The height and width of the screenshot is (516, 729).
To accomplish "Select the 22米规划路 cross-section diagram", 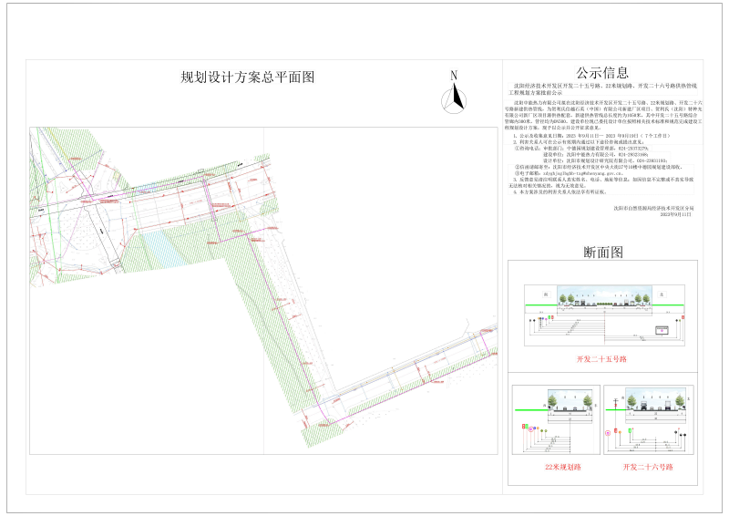I will click(x=554, y=419).
